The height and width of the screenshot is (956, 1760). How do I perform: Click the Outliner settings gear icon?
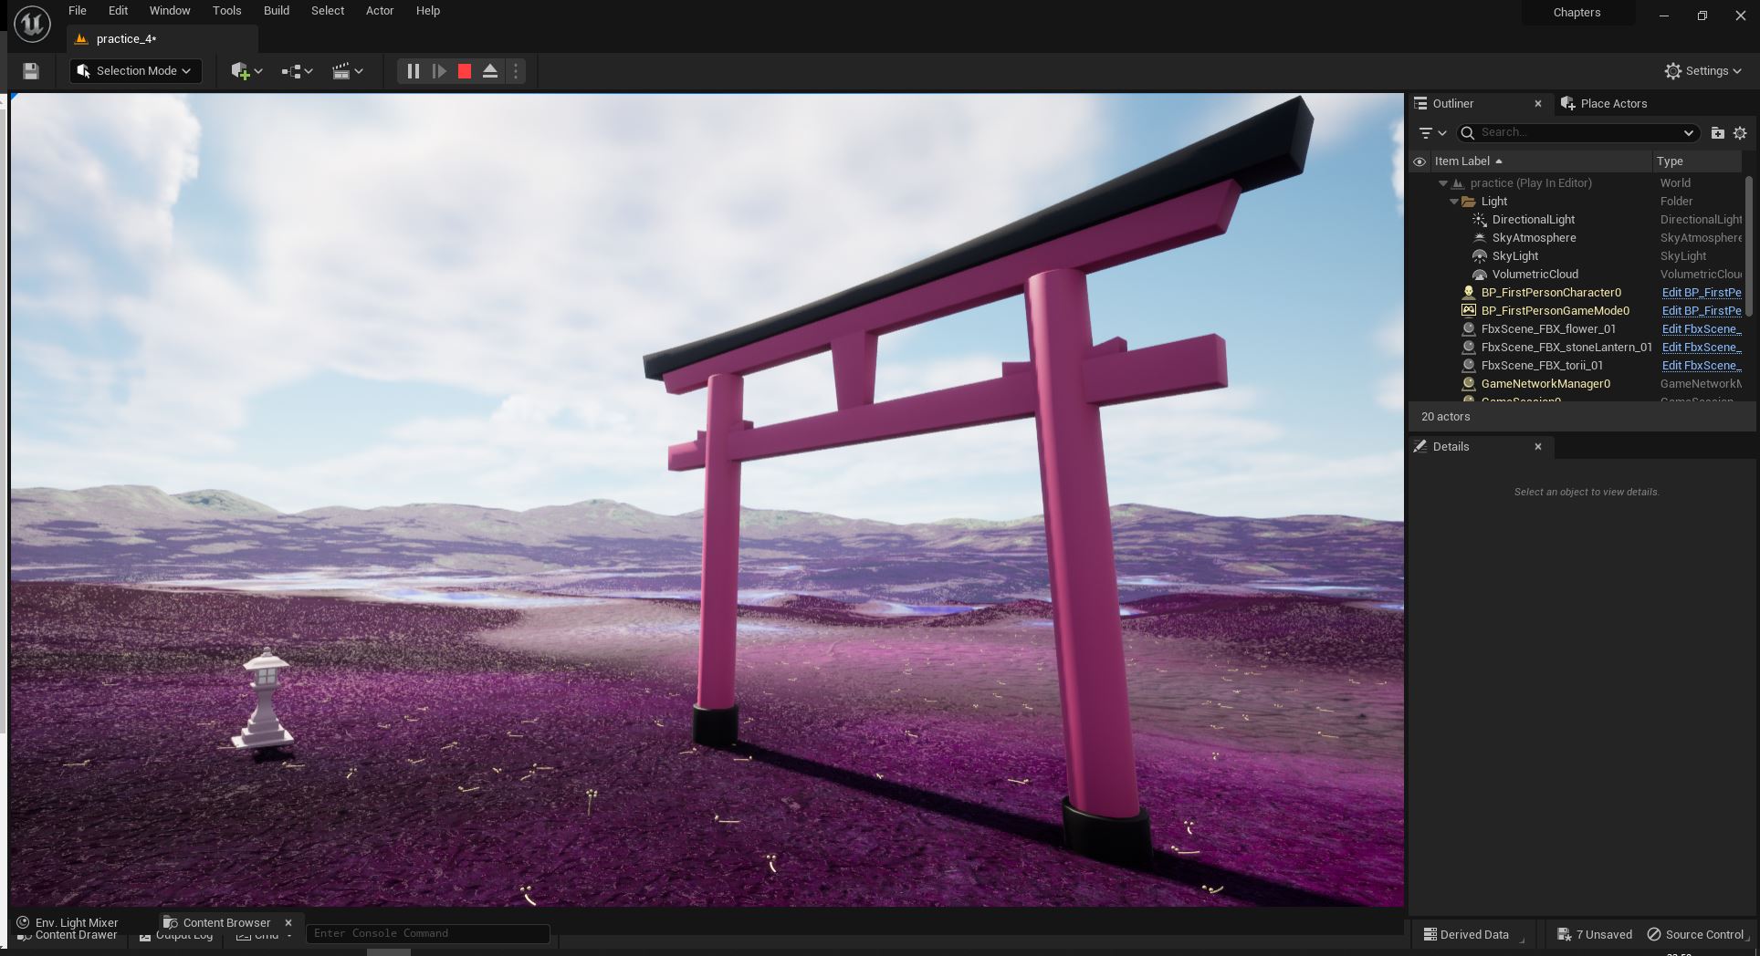pos(1740,133)
